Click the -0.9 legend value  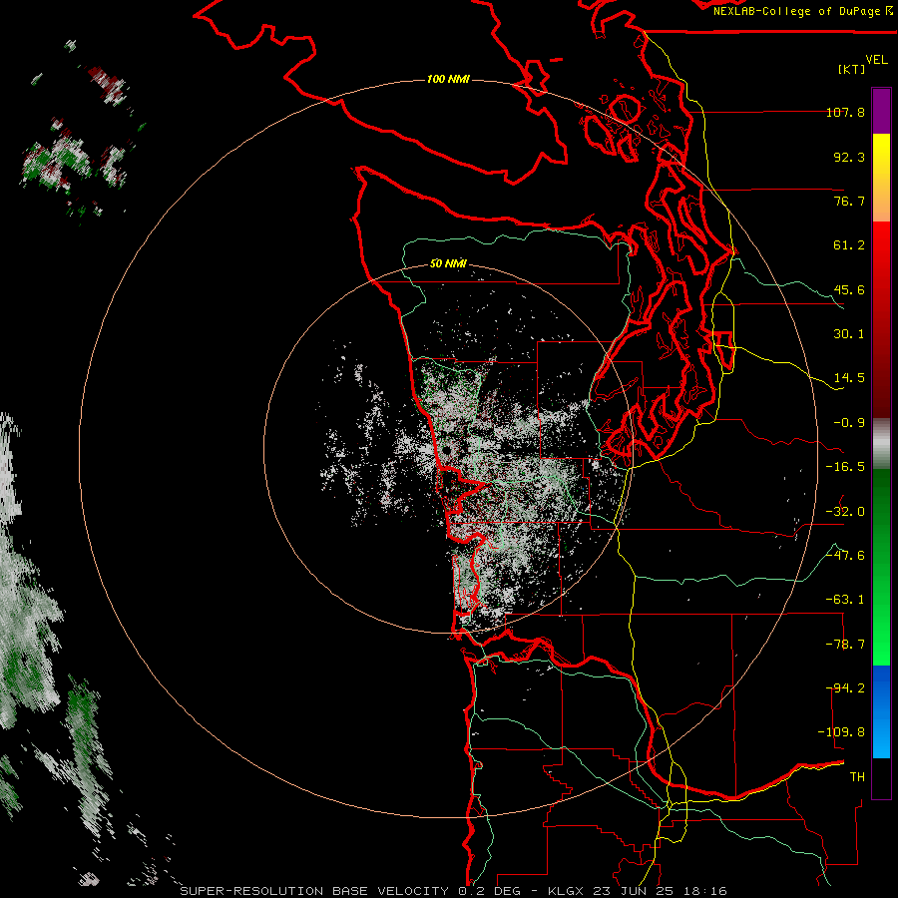click(x=849, y=423)
